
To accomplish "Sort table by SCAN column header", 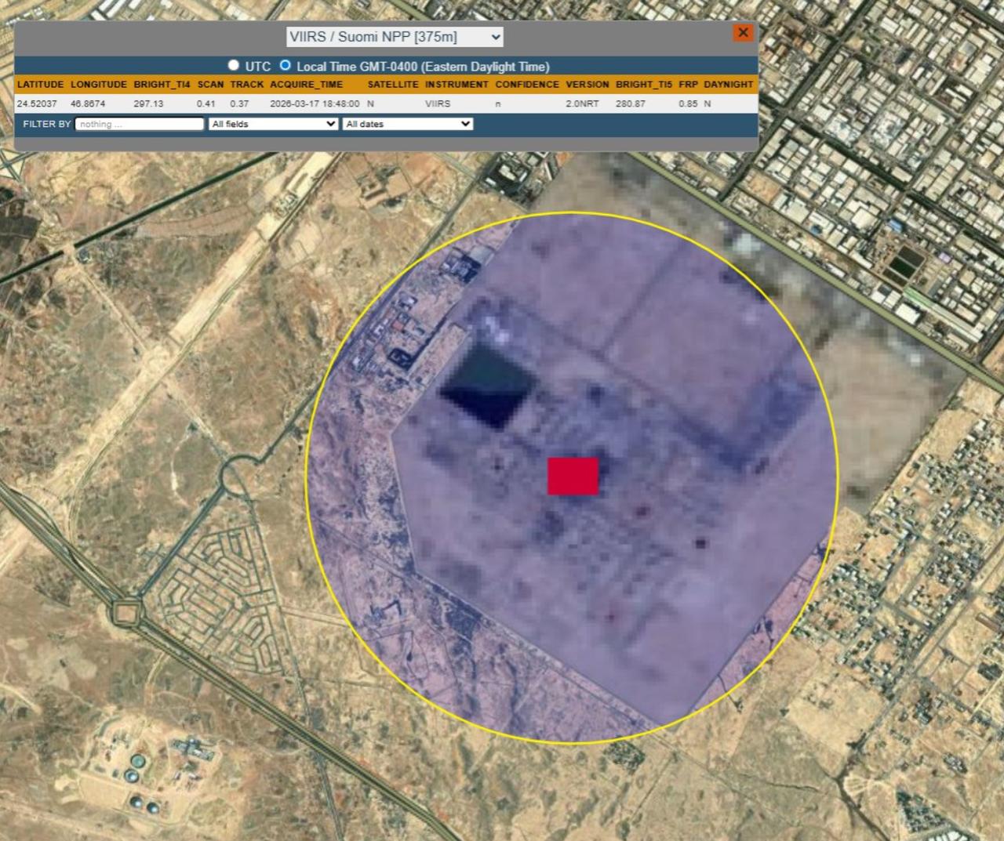I will [x=211, y=85].
